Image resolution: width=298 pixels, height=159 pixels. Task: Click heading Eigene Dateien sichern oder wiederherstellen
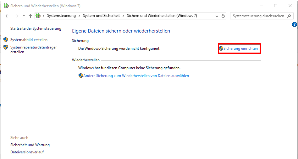tap(121, 31)
